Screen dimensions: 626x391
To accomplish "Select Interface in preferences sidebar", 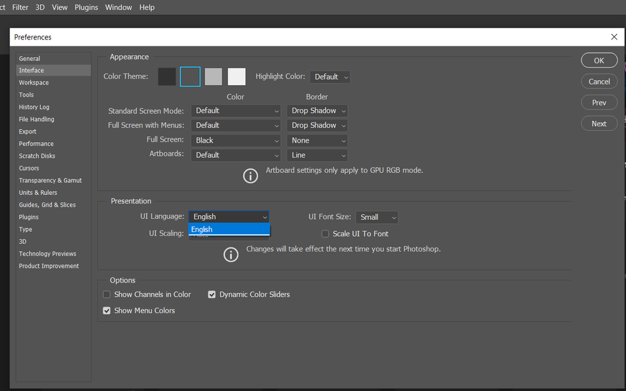I will (53, 70).
